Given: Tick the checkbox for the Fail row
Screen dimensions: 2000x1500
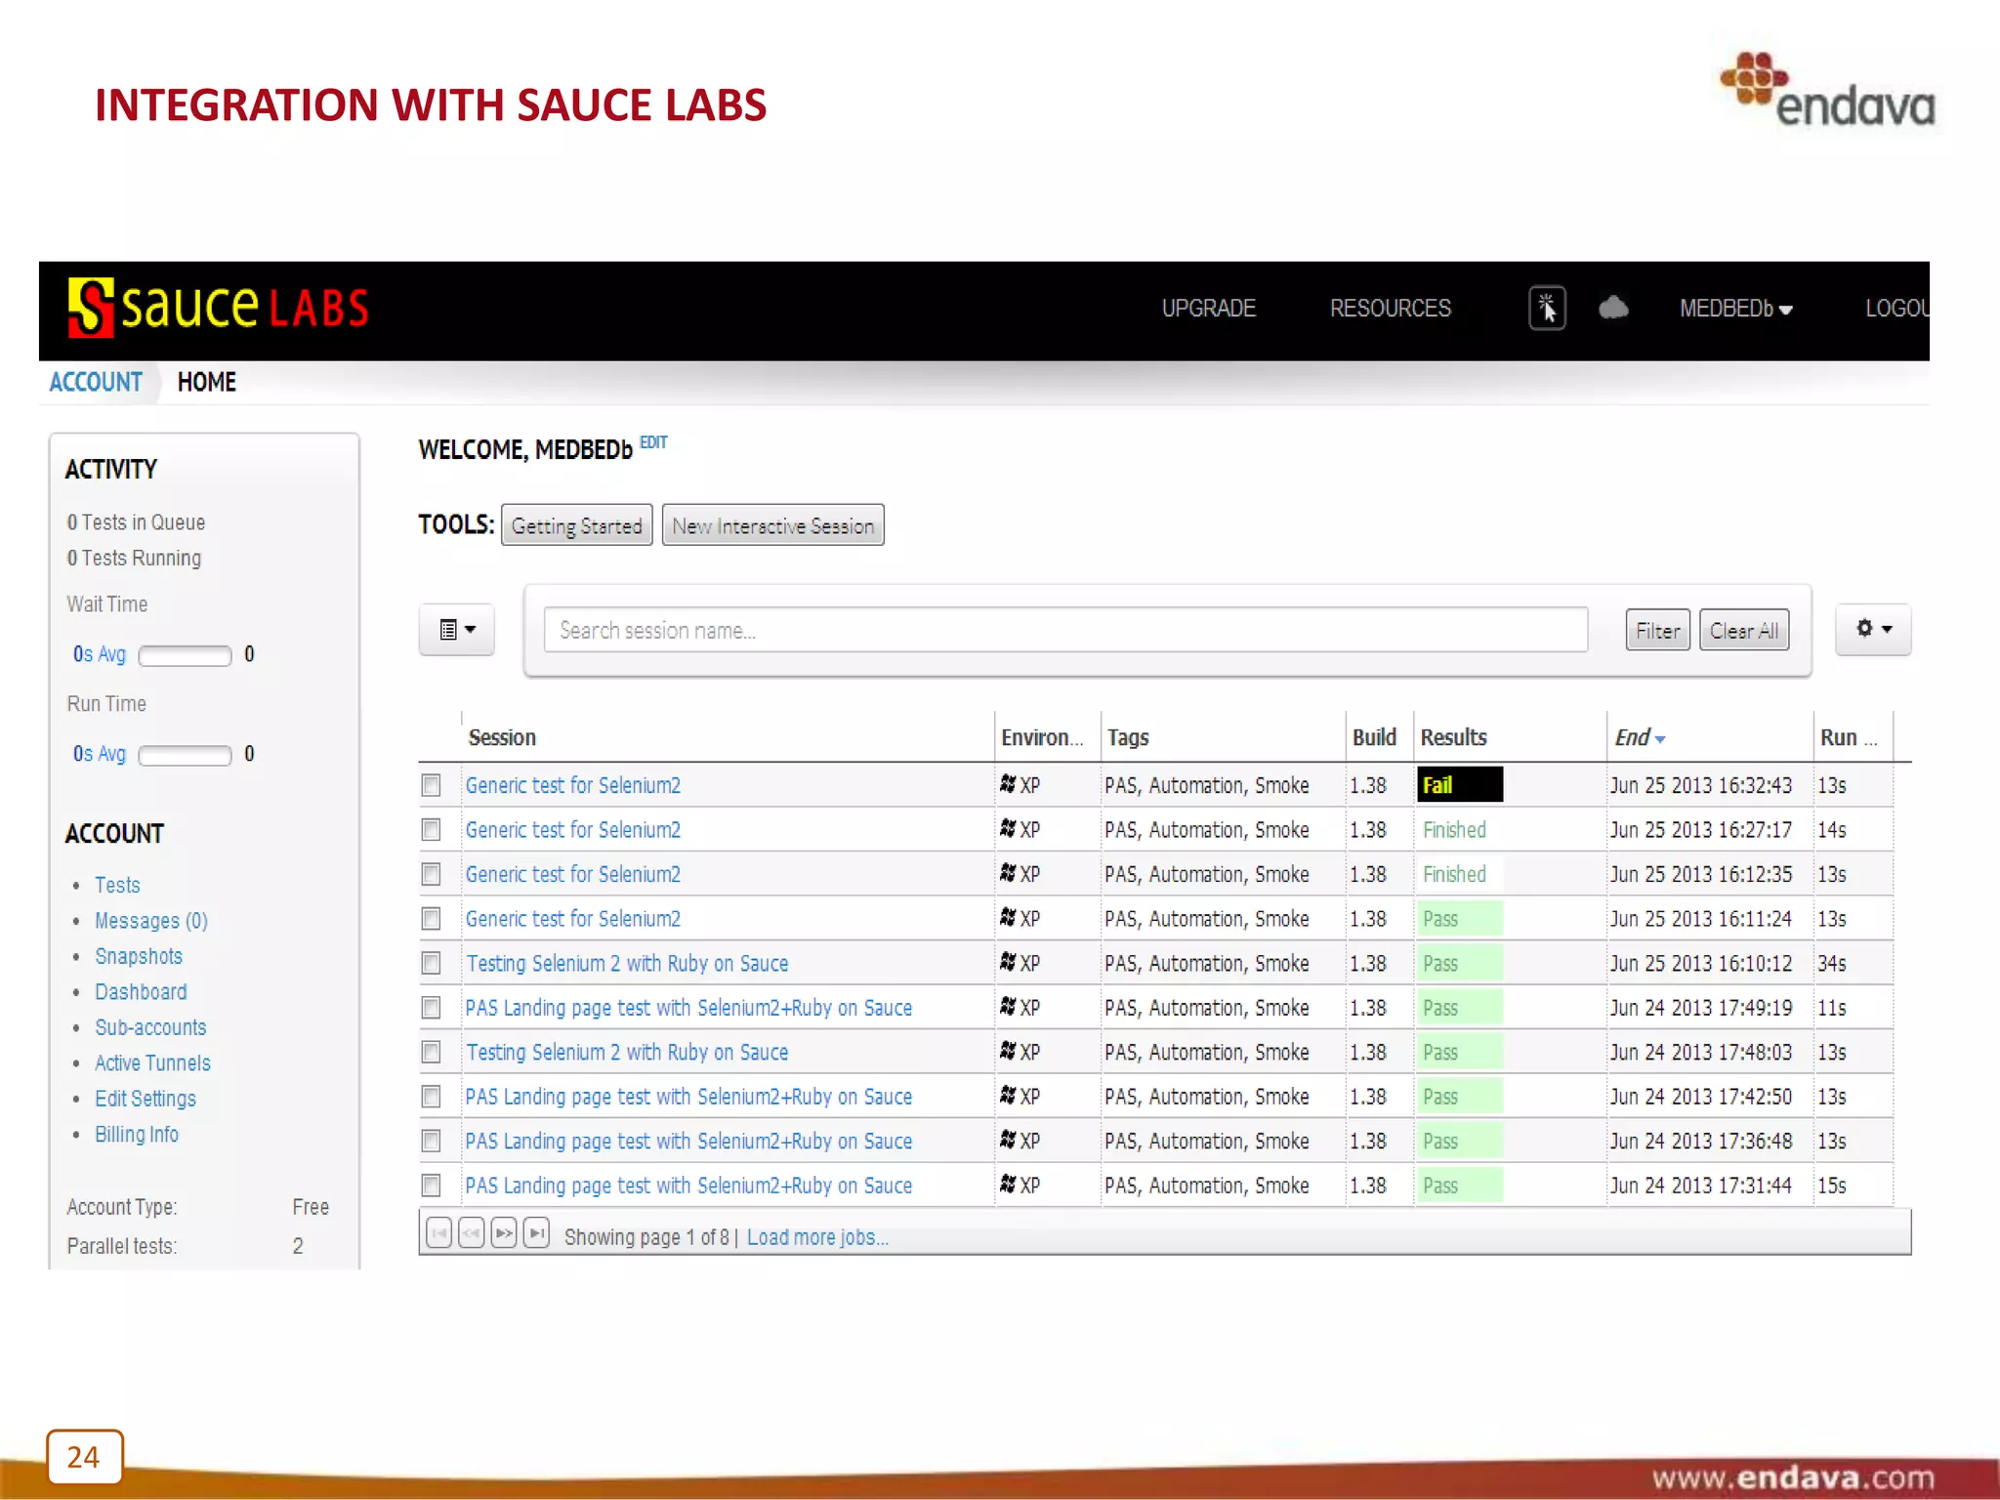Looking at the screenshot, I should (x=431, y=785).
